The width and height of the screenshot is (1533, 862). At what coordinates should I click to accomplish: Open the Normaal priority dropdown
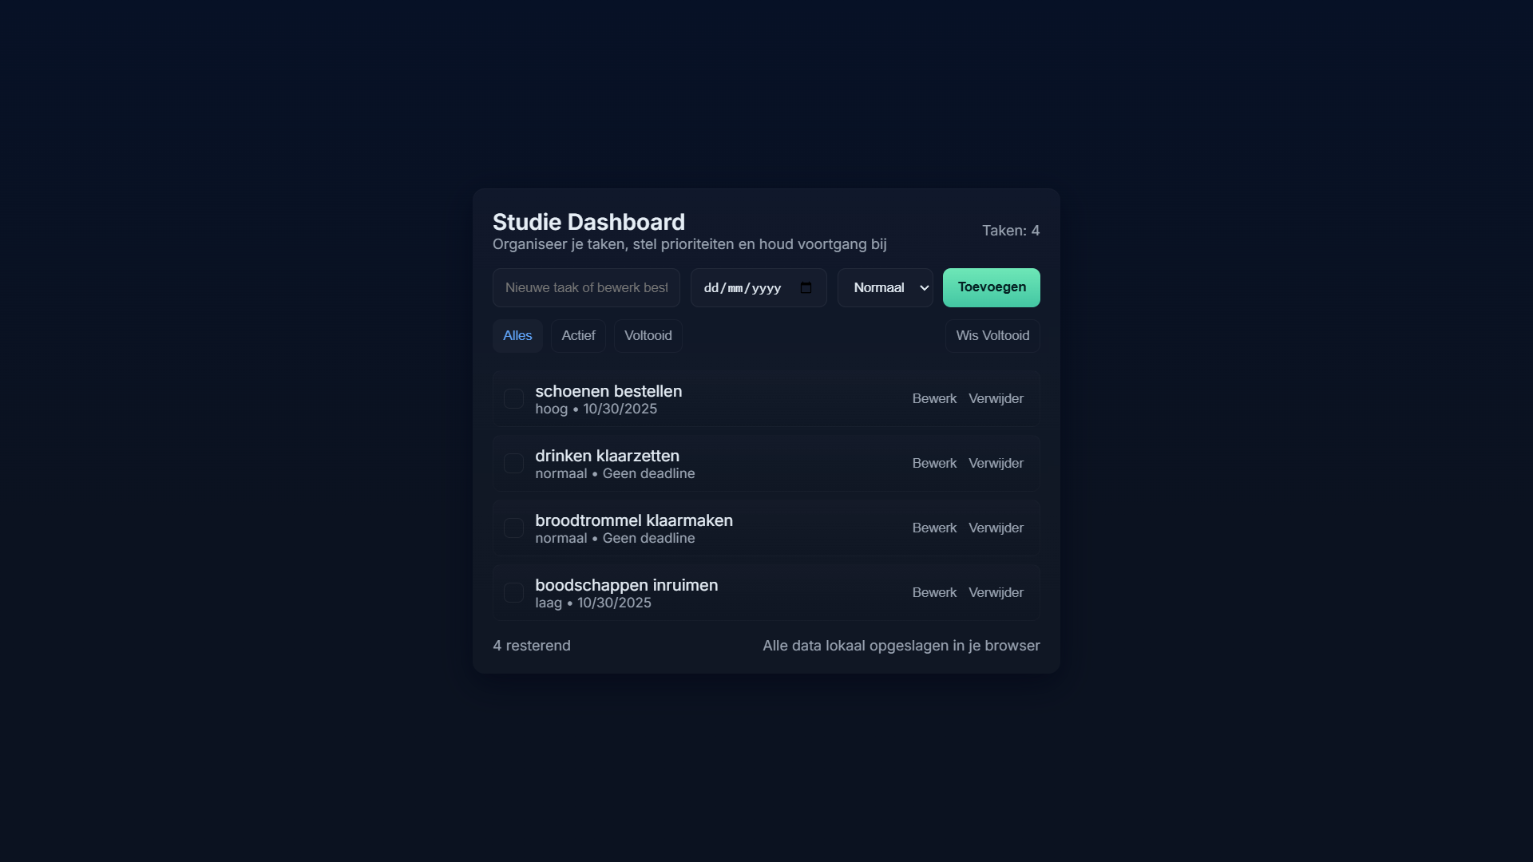[x=885, y=288]
